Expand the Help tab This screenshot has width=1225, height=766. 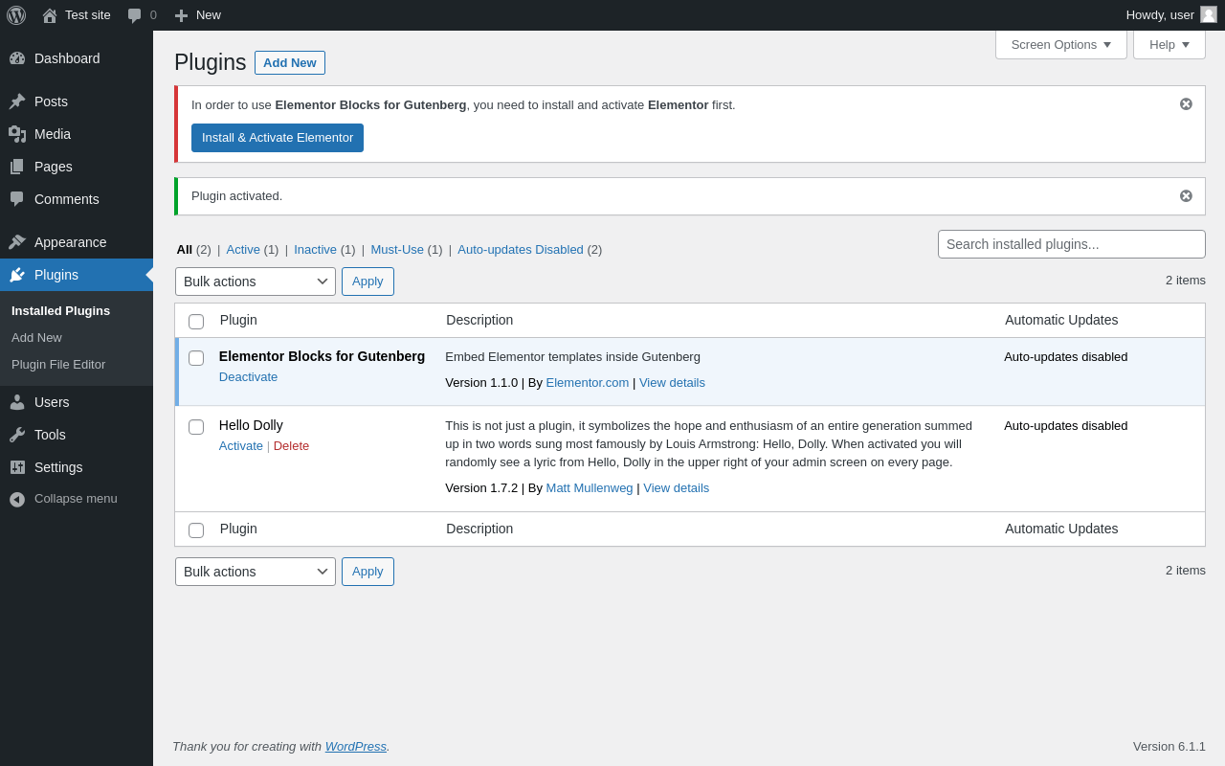coord(1169,44)
